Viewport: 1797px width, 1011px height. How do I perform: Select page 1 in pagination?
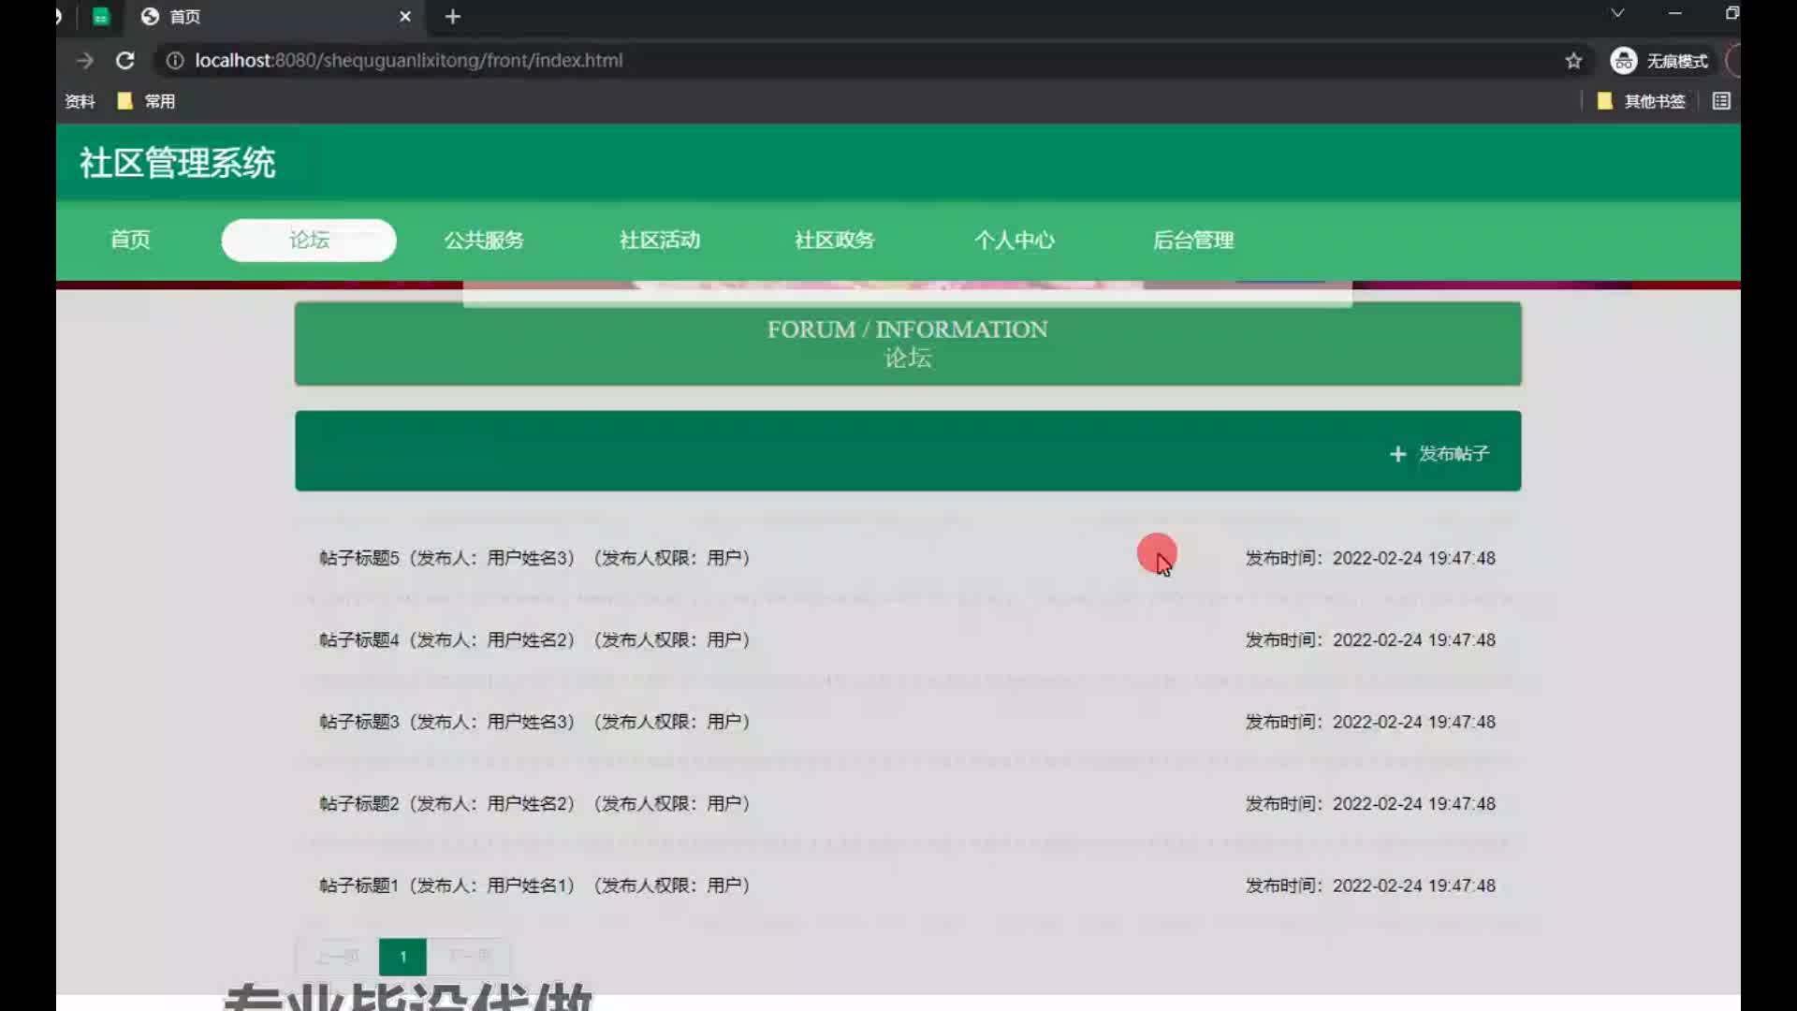pos(402,957)
